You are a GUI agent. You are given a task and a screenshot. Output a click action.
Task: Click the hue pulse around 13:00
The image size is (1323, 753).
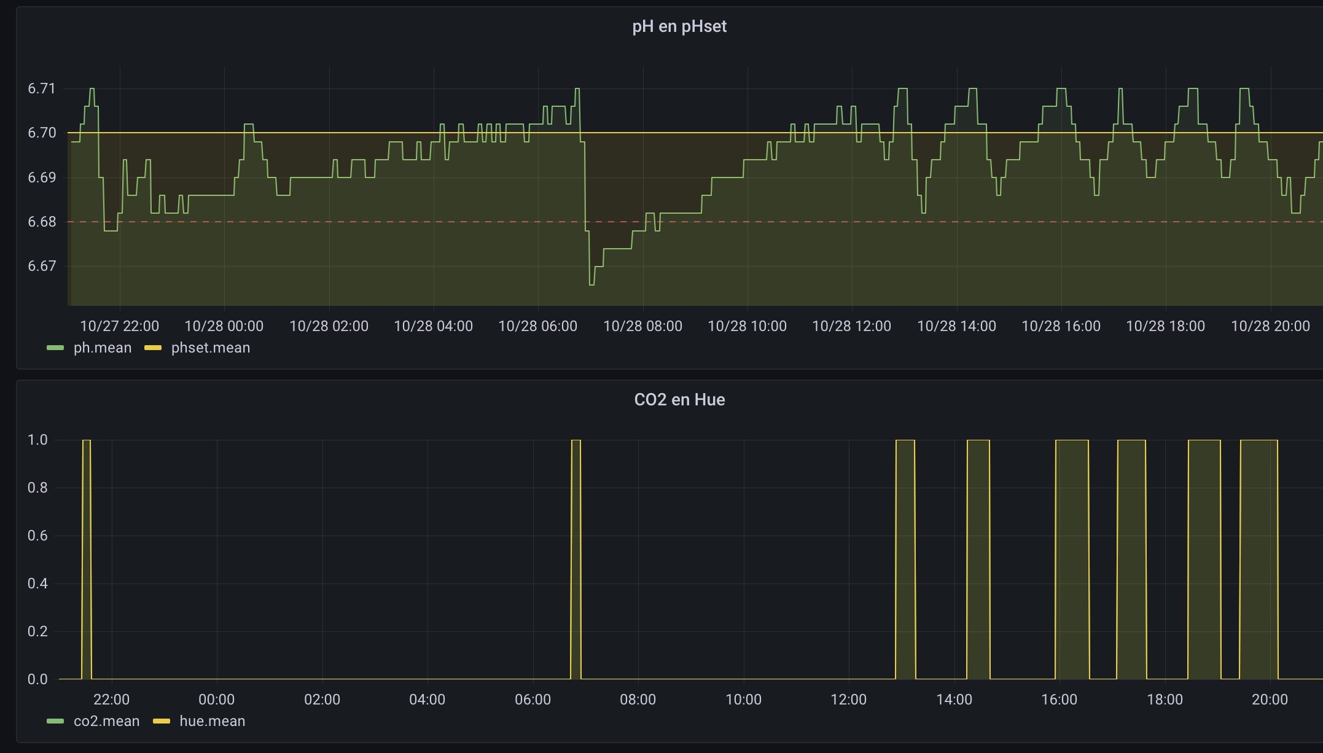905,553
